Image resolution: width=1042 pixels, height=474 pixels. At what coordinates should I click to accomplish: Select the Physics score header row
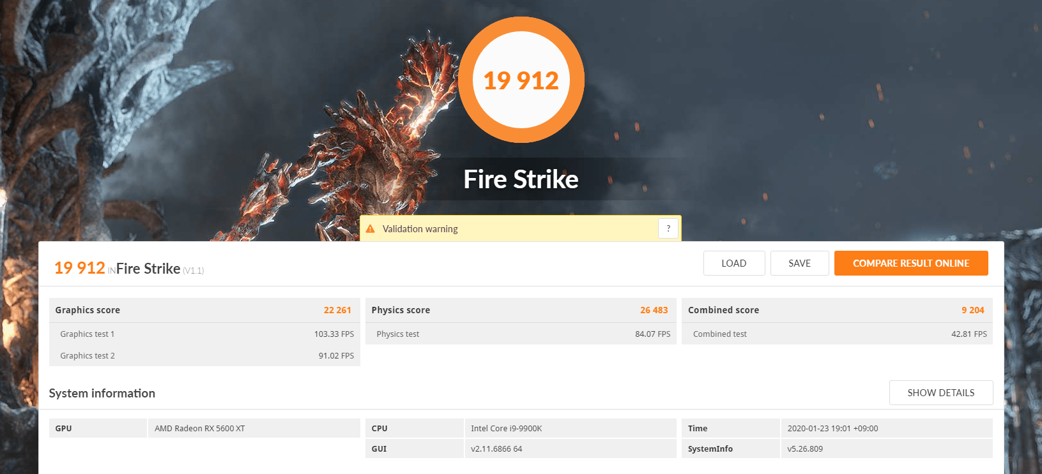click(521, 310)
